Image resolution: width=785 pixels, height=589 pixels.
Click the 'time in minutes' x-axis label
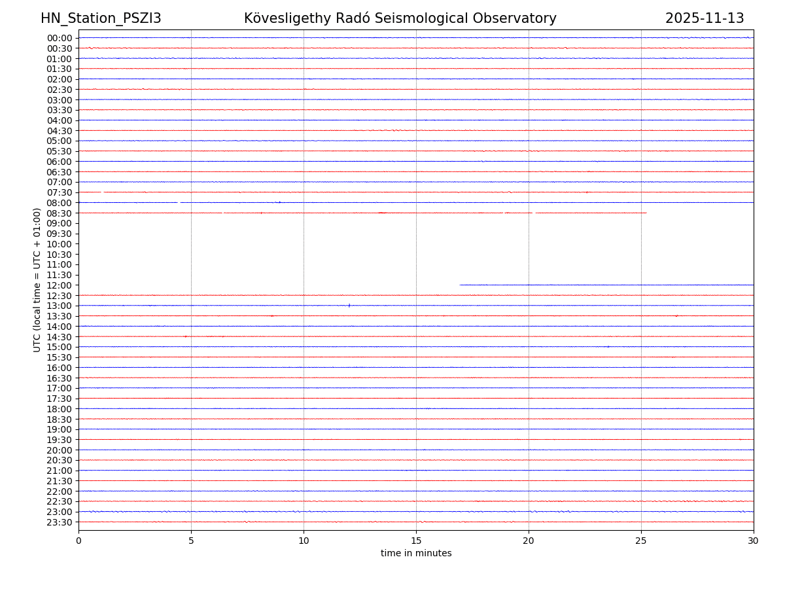tap(416, 554)
